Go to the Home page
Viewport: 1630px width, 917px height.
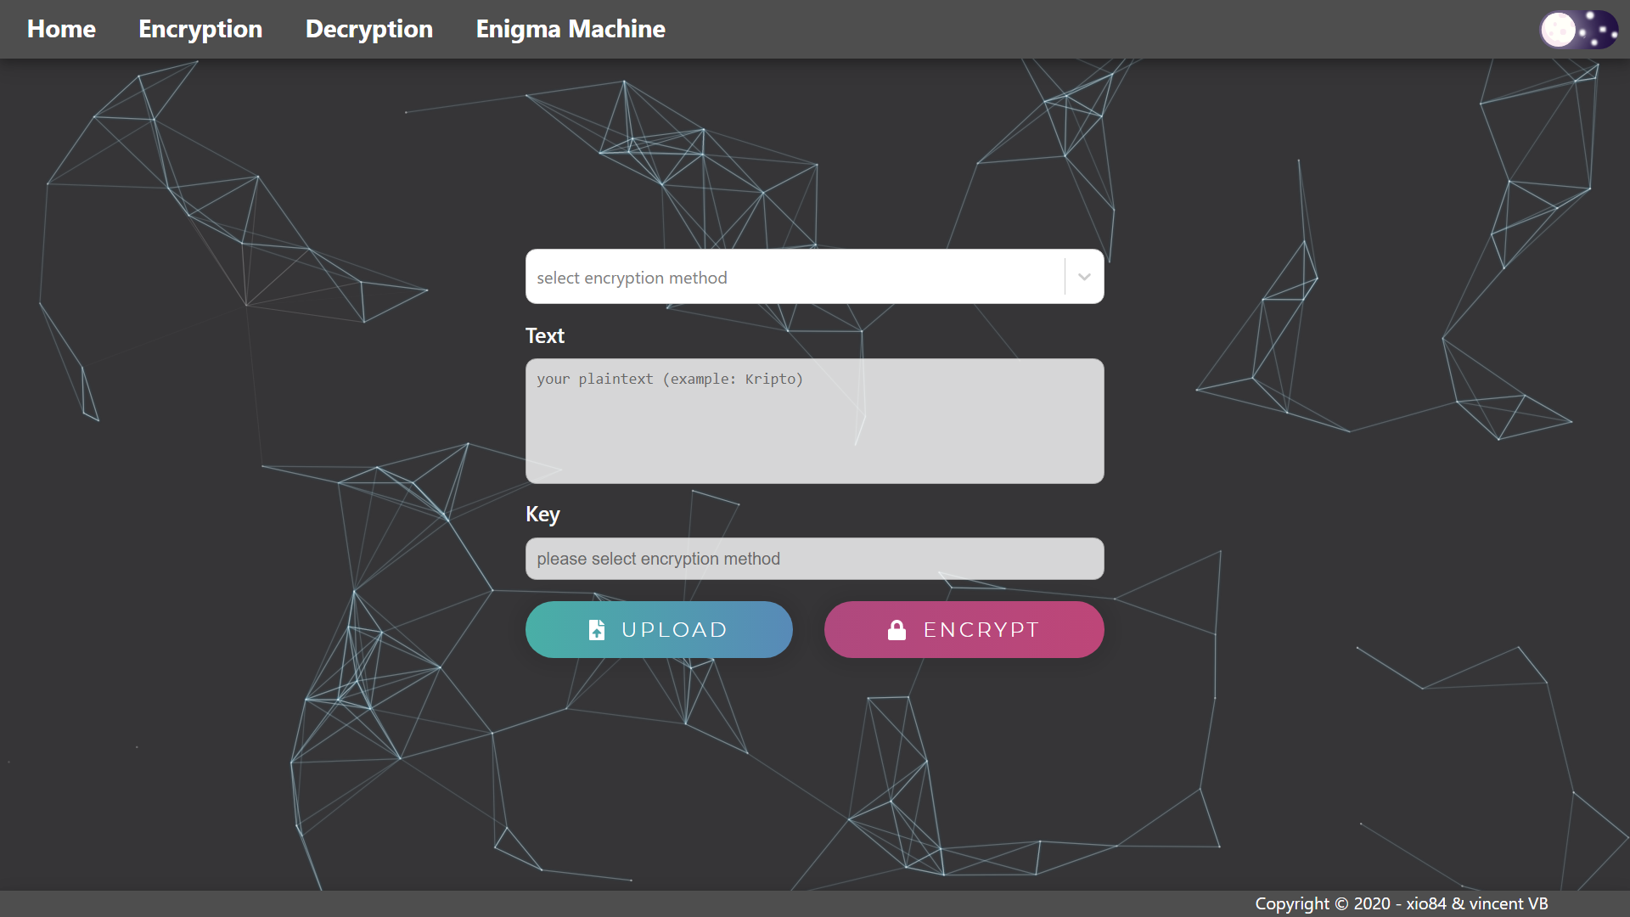point(61,29)
